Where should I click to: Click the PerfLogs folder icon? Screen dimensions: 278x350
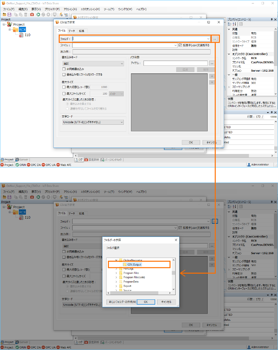121,269
